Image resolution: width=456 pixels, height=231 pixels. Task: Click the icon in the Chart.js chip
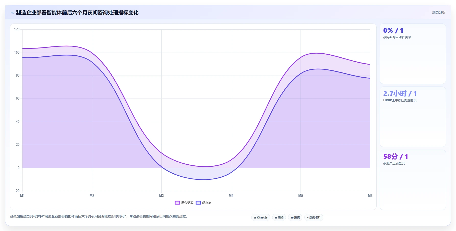[255, 218]
